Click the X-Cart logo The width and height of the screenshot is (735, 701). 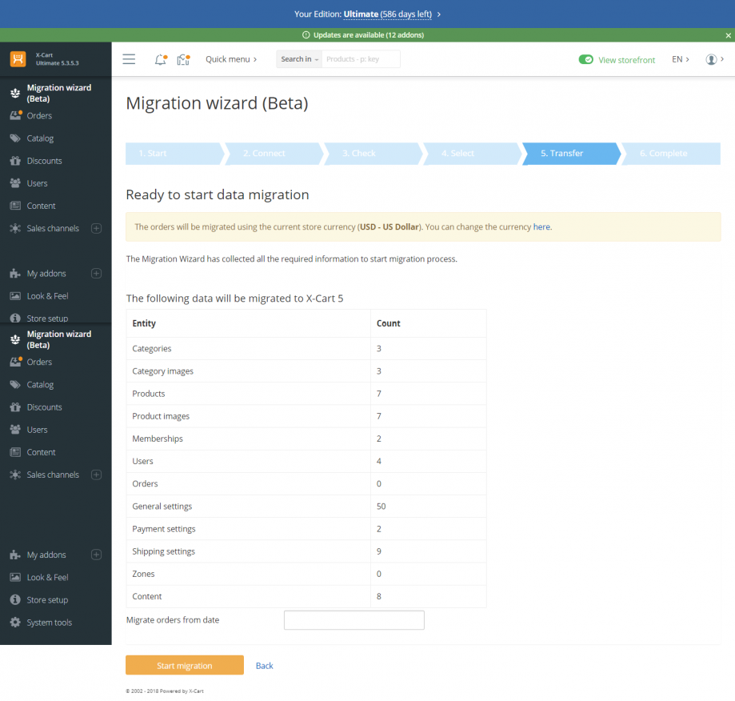coord(17,58)
